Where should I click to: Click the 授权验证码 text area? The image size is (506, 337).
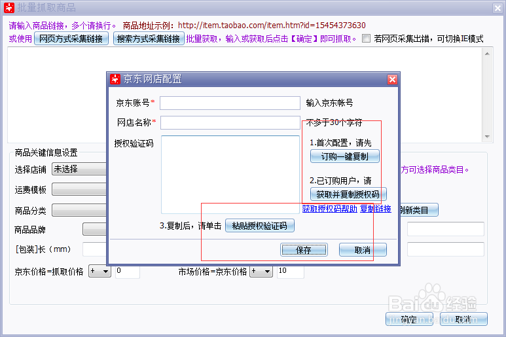230,175
